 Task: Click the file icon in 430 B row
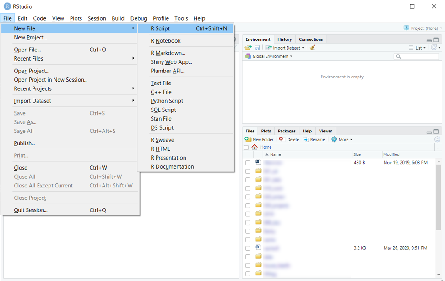[x=258, y=162]
